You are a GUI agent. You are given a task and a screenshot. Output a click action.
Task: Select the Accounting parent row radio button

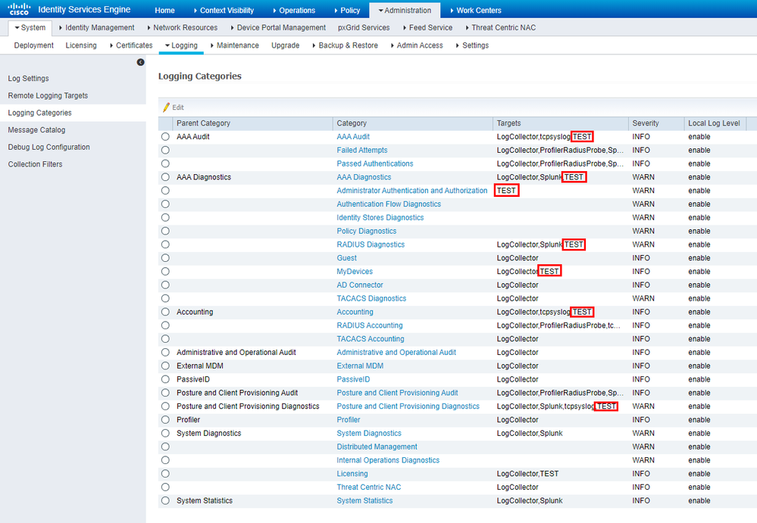[x=166, y=313]
